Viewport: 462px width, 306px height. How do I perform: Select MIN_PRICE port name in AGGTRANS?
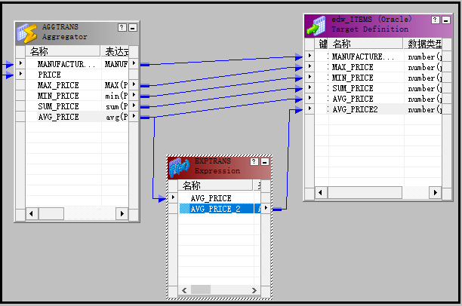point(58,96)
